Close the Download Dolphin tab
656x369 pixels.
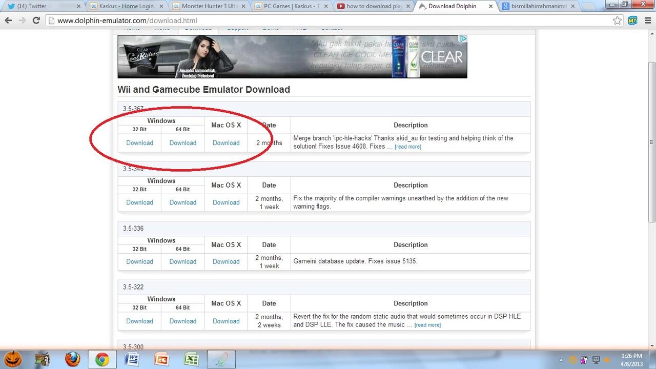tap(490, 6)
